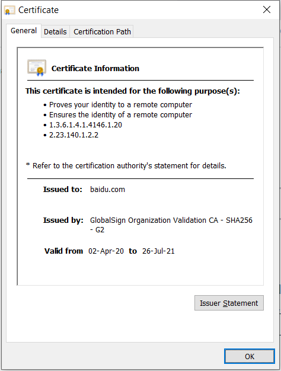Click the certificate icon in the title bar
The width and height of the screenshot is (281, 371).
pyautogui.click(x=9, y=10)
